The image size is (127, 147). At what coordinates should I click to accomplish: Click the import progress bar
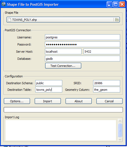tap(63, 110)
